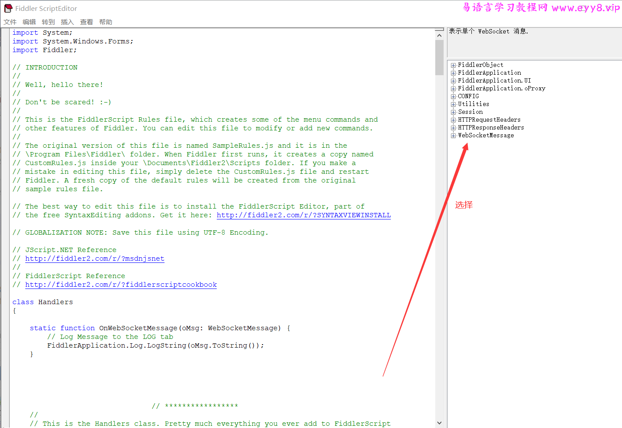
Task: Click the 'import System.Windows.Forms;' line
Action: click(73, 41)
